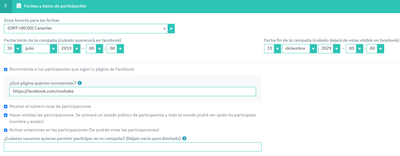The image size is (400, 156).
Task: Disable 'Activar votaciones en las participaciones' checkbox
Action: (x=6, y=130)
